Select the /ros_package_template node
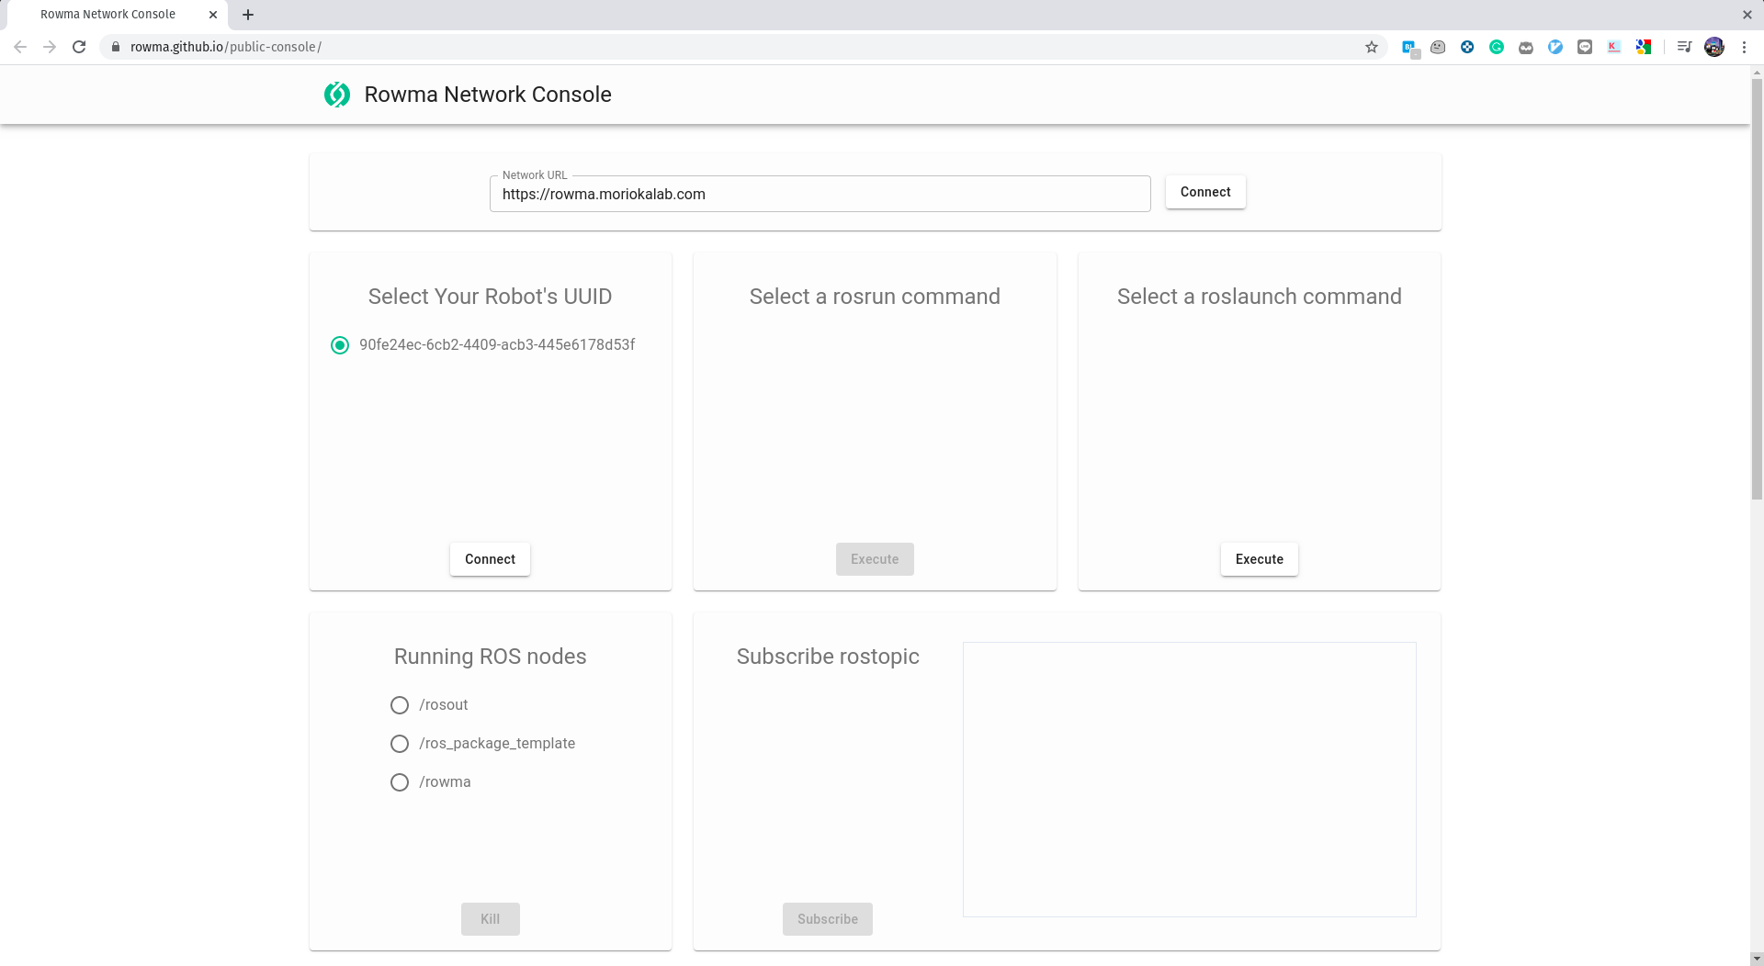This screenshot has height=966, width=1764. [400, 744]
